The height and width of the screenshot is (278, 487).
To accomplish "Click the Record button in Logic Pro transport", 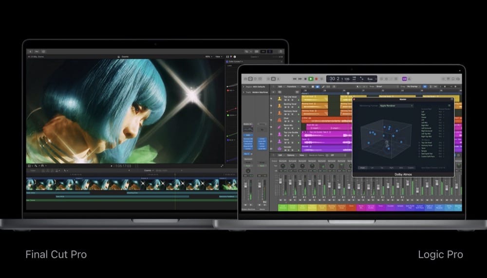I will tap(316, 79).
